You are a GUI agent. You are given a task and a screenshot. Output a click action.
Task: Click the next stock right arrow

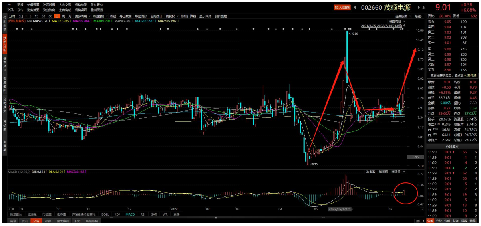(419, 7)
